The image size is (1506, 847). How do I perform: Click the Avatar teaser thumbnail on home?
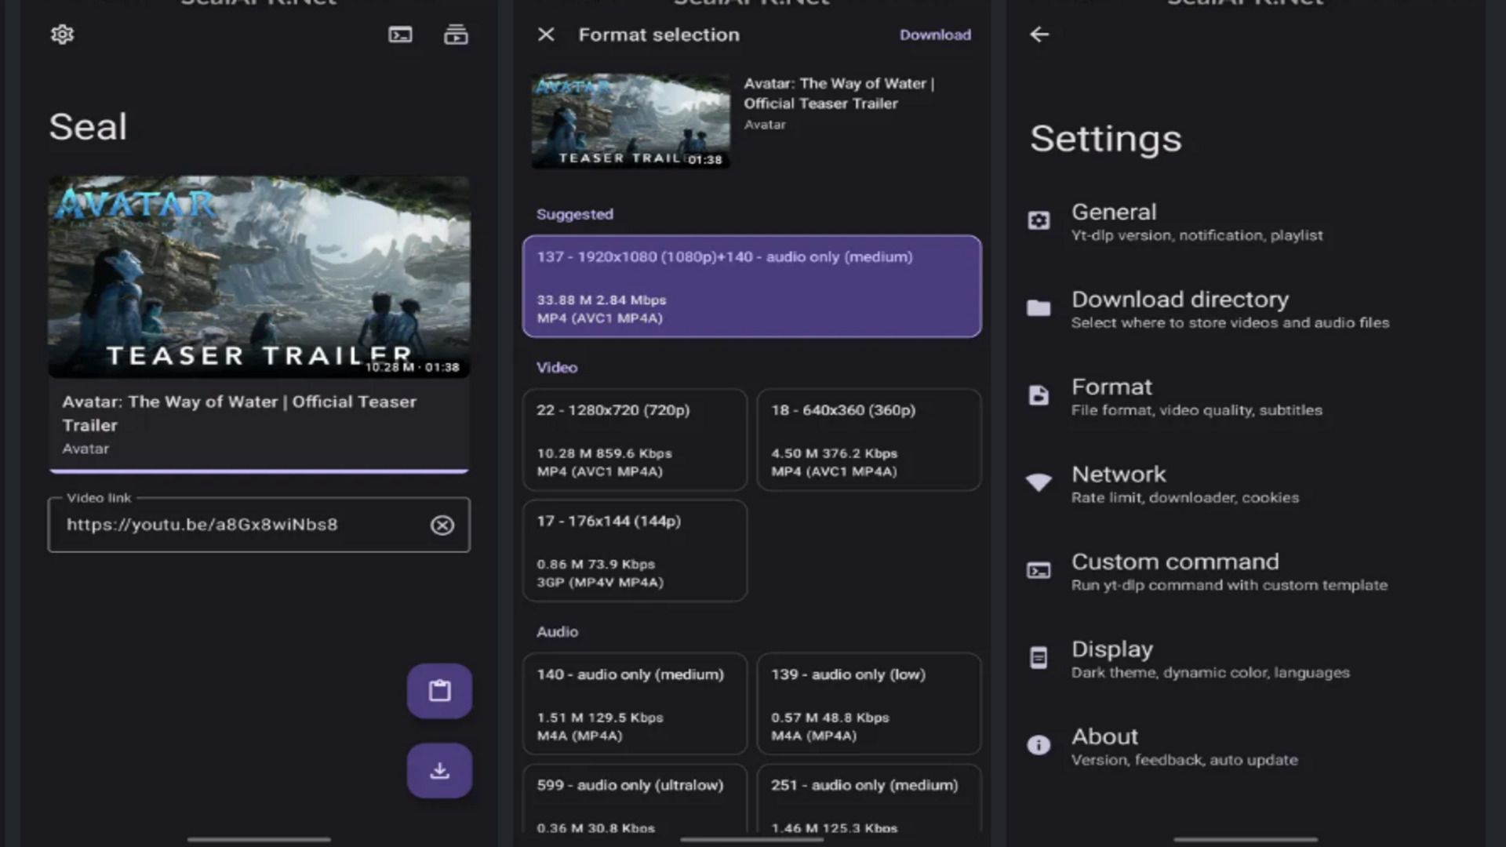coord(259,276)
